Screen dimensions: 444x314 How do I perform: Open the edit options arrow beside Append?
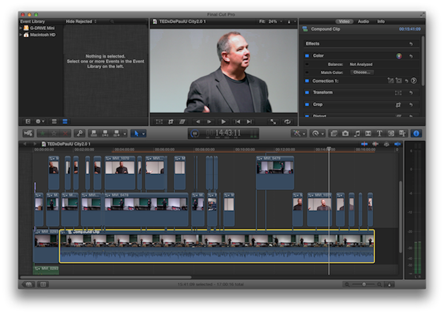coord(125,134)
